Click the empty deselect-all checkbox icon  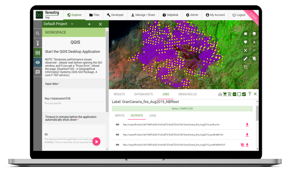[238, 94]
